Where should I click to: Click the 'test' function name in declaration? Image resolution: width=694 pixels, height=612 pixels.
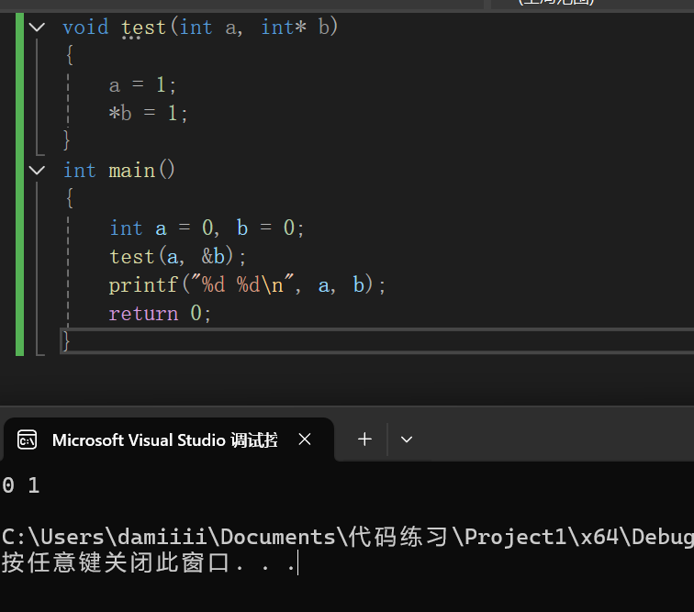coord(143,28)
